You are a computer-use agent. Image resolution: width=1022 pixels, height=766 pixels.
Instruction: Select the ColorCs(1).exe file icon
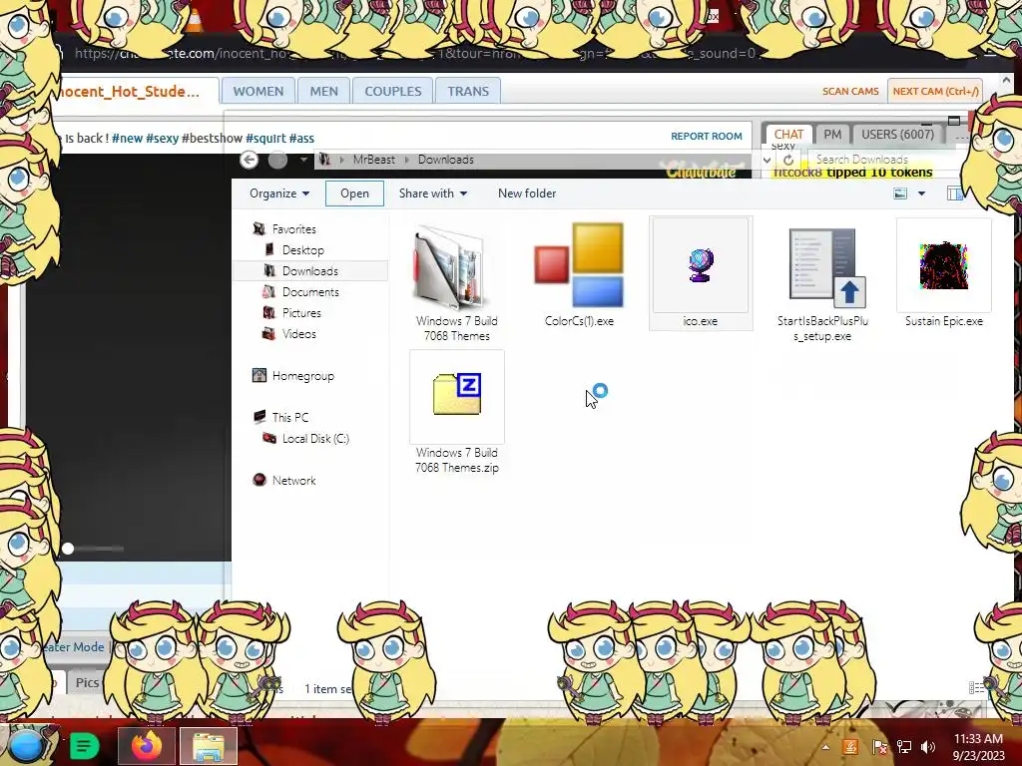click(x=579, y=265)
